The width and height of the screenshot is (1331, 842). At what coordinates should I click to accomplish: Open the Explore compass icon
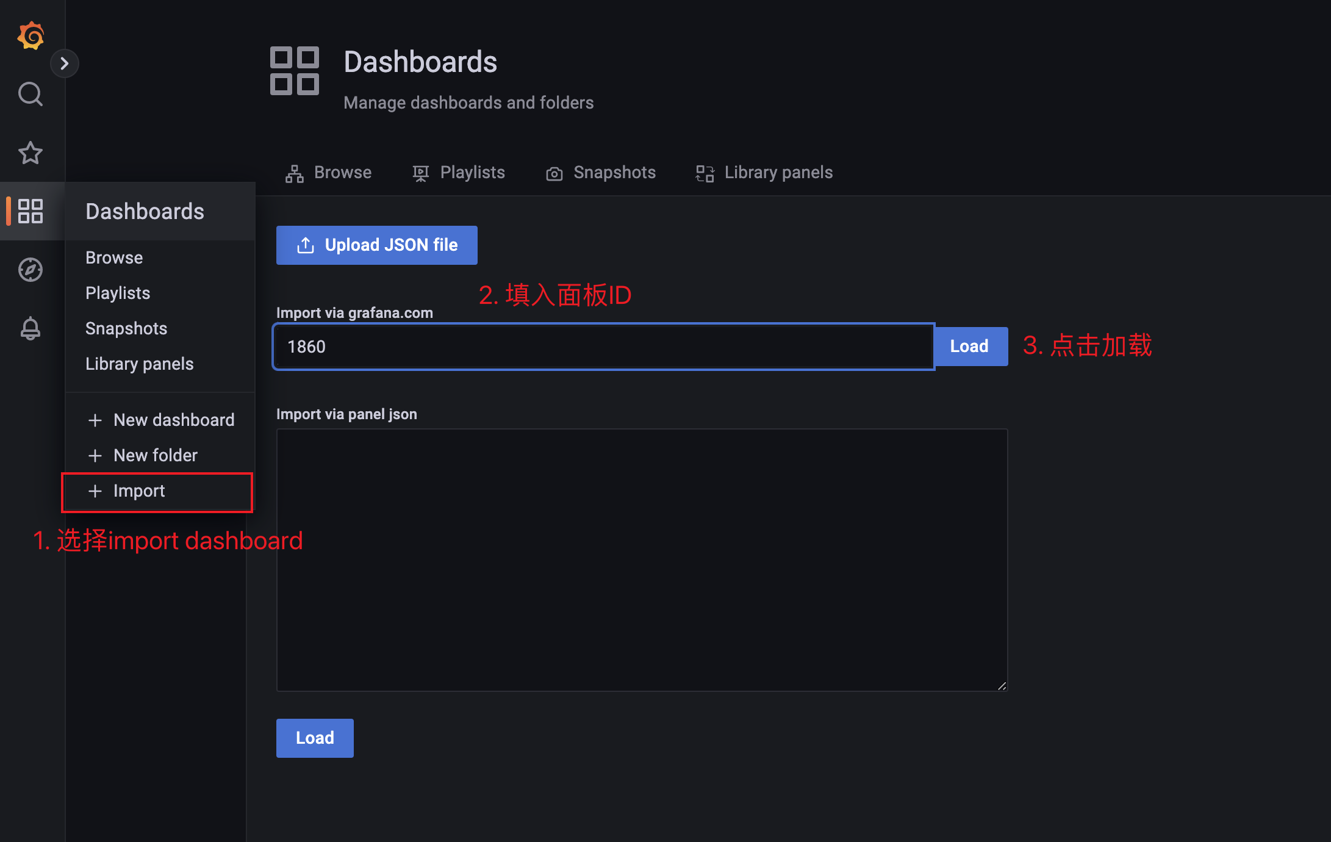(x=30, y=270)
